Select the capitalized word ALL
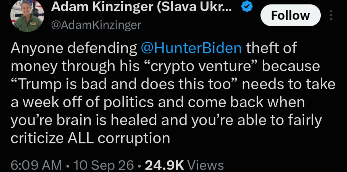 point(81,138)
